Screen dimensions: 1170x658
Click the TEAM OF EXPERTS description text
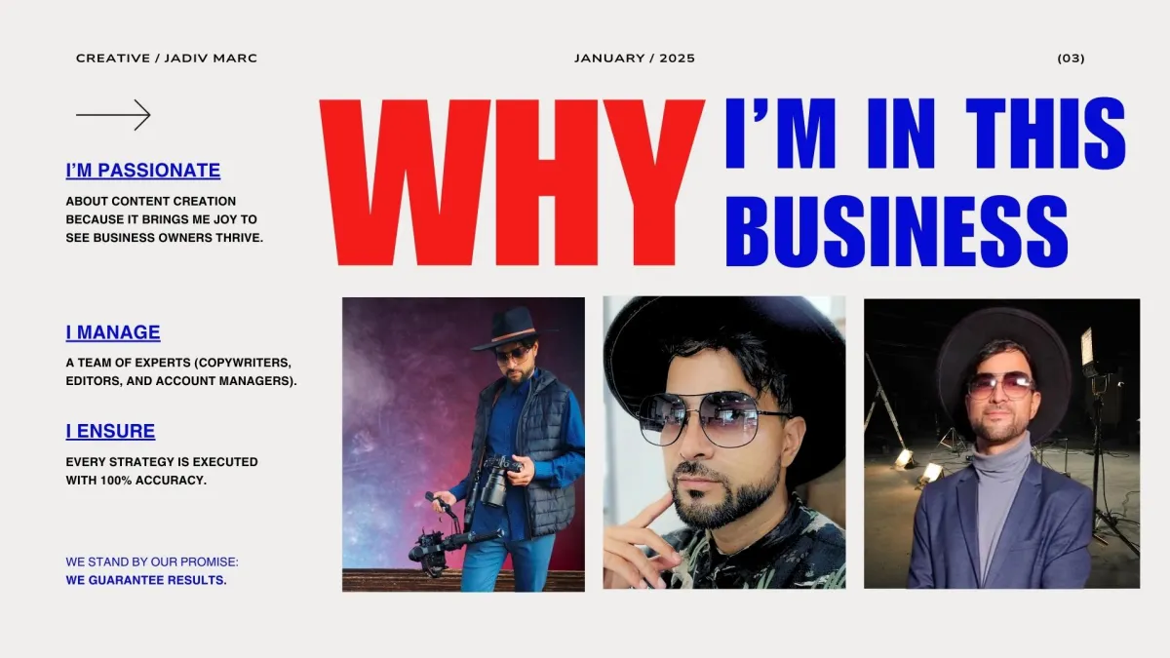181,371
